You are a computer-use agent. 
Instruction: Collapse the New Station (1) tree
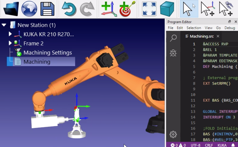[4, 25]
